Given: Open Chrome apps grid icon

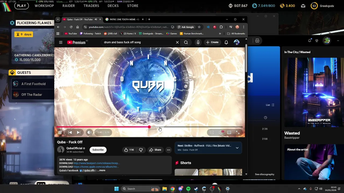Looking at the screenshot, I should (x=58, y=34).
